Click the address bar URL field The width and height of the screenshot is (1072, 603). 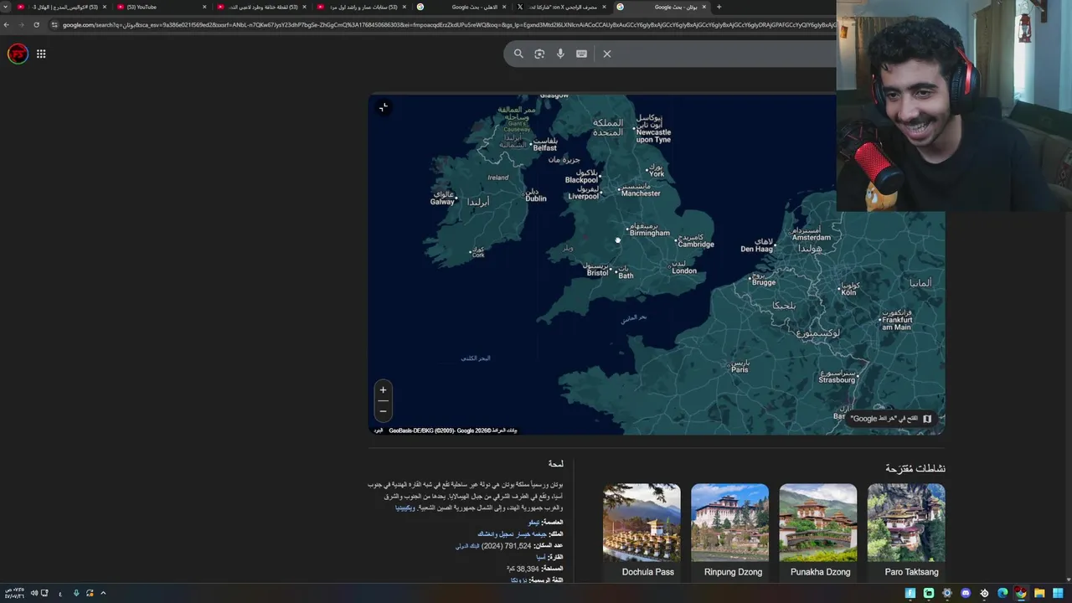click(444, 24)
